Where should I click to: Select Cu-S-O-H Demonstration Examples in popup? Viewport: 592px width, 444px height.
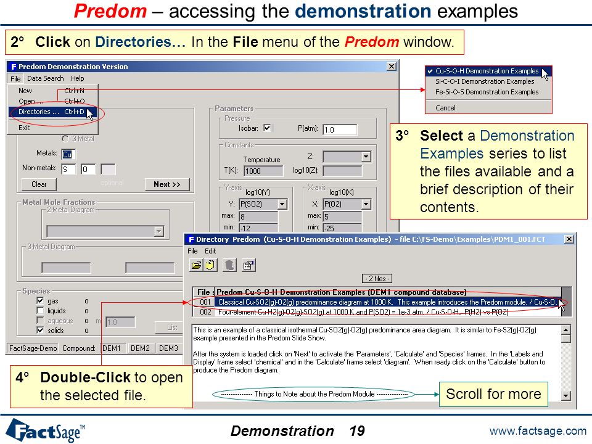click(x=488, y=71)
